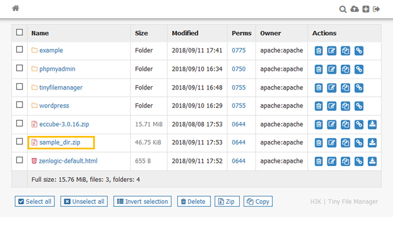The width and height of the screenshot is (393, 226).
Task: Toggle the header select-all checkbox
Action: [x=20, y=32]
